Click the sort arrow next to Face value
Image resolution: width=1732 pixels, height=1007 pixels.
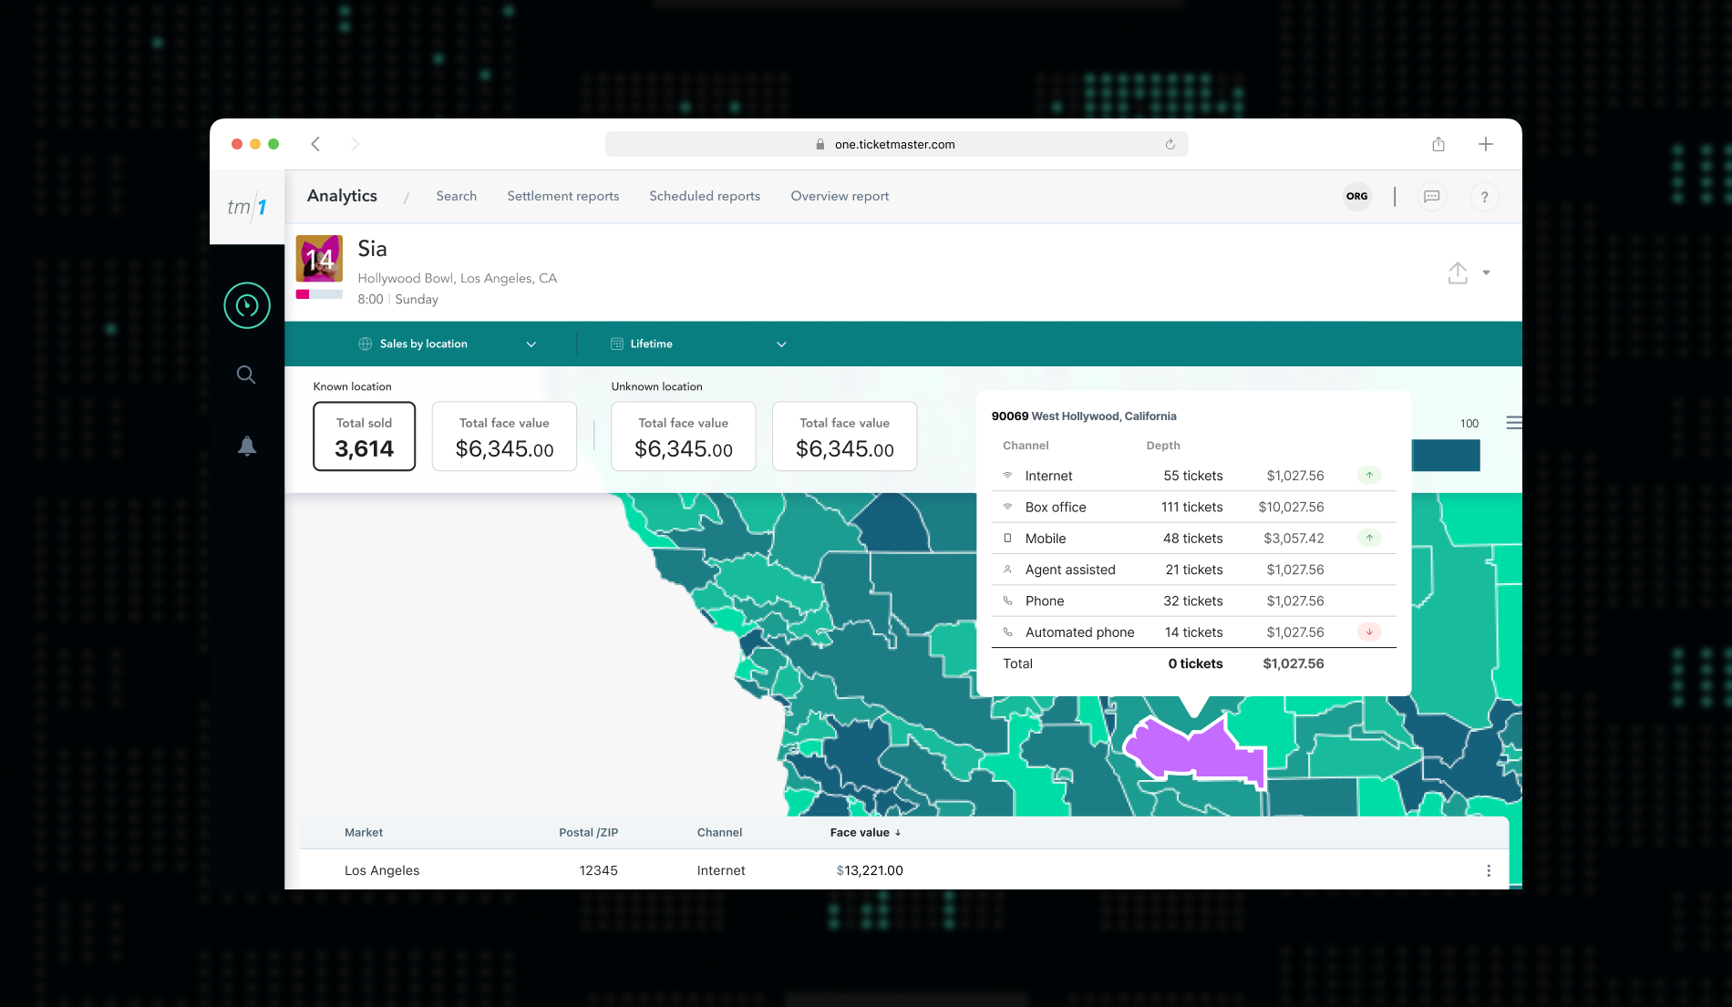(x=898, y=832)
